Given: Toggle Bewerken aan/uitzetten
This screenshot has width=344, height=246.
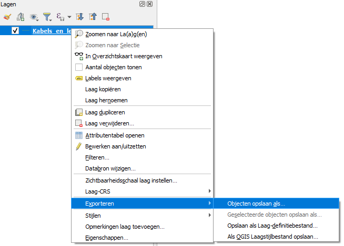Looking at the screenshot, I should tap(142, 146).
